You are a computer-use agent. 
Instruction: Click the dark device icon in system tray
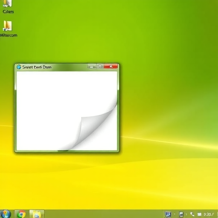[181, 214]
